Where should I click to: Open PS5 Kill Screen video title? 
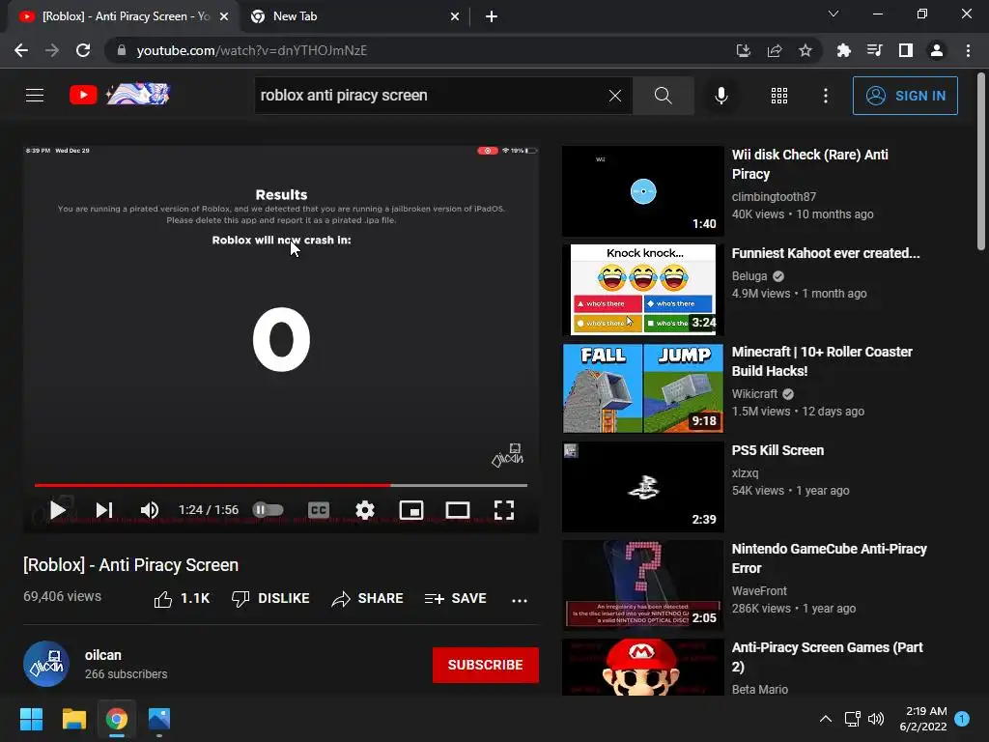[x=777, y=450]
